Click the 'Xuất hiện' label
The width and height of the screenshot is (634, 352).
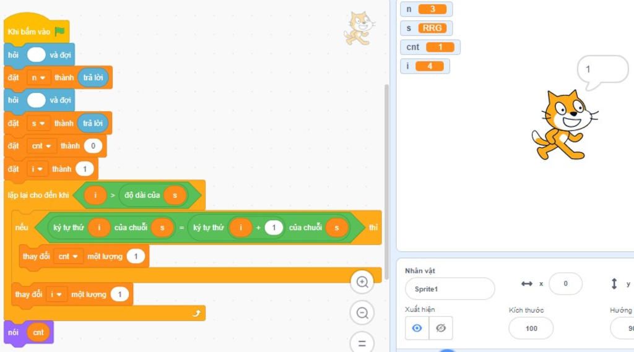point(420,309)
